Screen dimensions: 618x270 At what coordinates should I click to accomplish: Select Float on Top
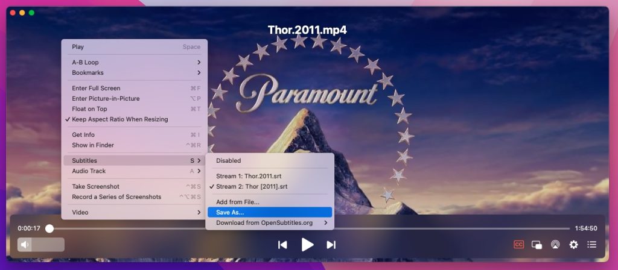pos(135,108)
